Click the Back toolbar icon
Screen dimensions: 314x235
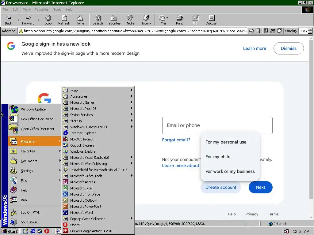pos(8,20)
